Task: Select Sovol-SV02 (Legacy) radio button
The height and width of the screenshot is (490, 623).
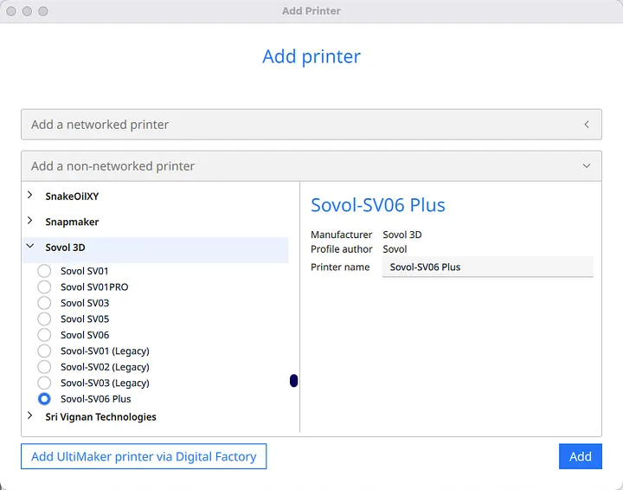Action: (x=44, y=367)
